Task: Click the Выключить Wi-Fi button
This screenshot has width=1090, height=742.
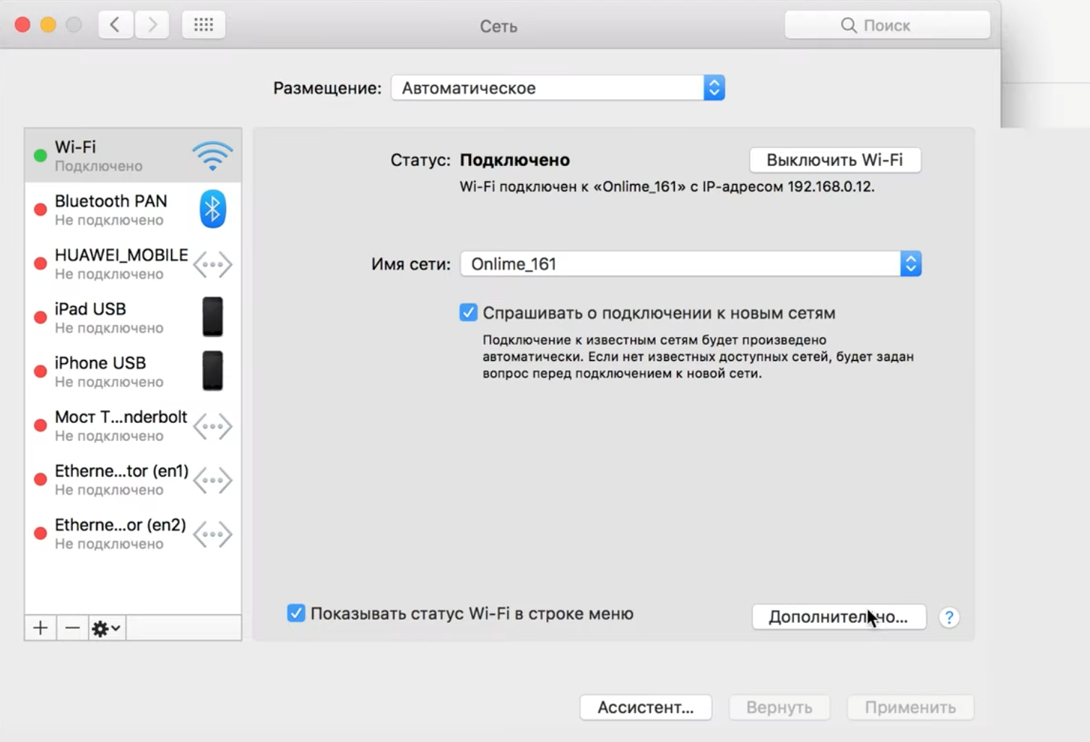Action: point(834,160)
